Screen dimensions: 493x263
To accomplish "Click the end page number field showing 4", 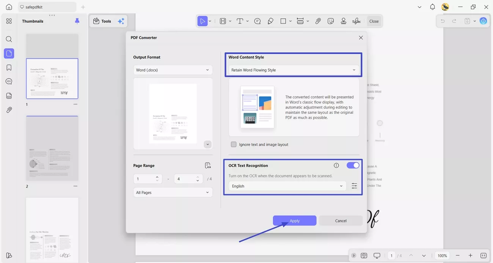I will [188, 179].
